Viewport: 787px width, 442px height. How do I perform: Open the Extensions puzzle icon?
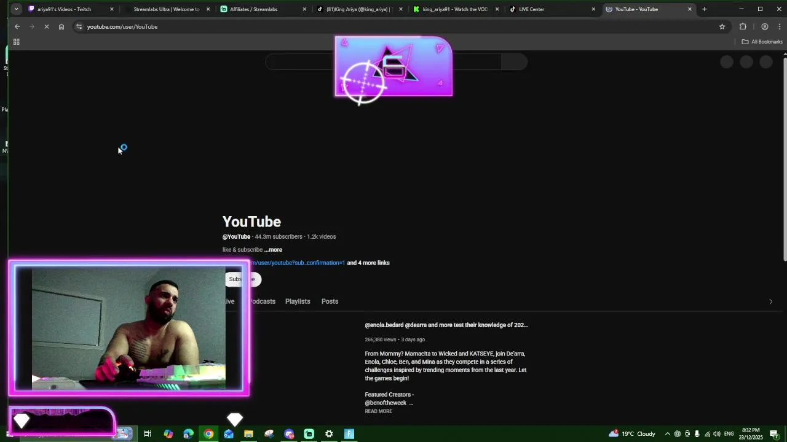743,27
